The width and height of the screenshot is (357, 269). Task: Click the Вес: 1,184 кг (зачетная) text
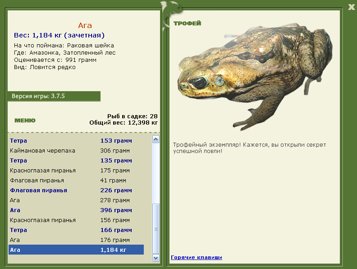coord(59,35)
